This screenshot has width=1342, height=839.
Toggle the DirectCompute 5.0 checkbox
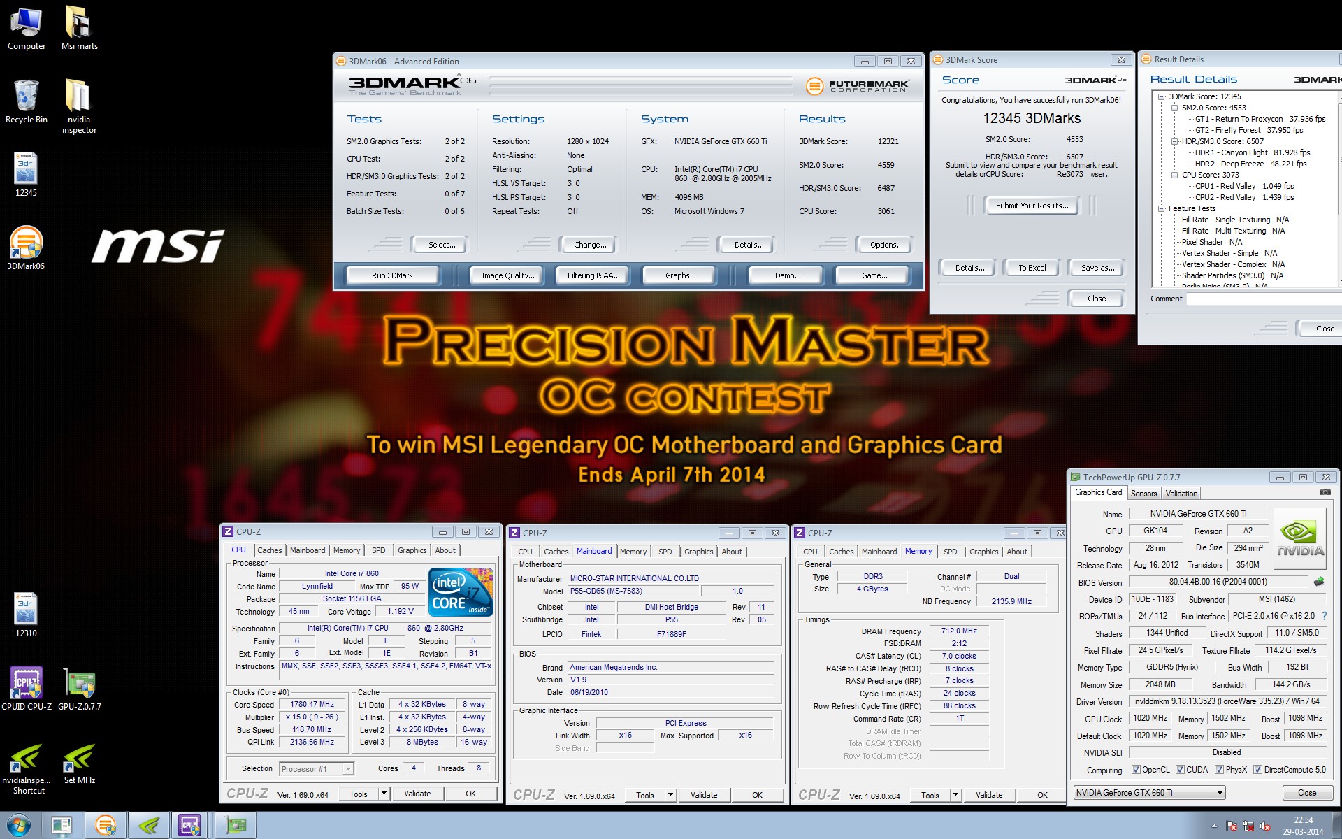click(1257, 770)
